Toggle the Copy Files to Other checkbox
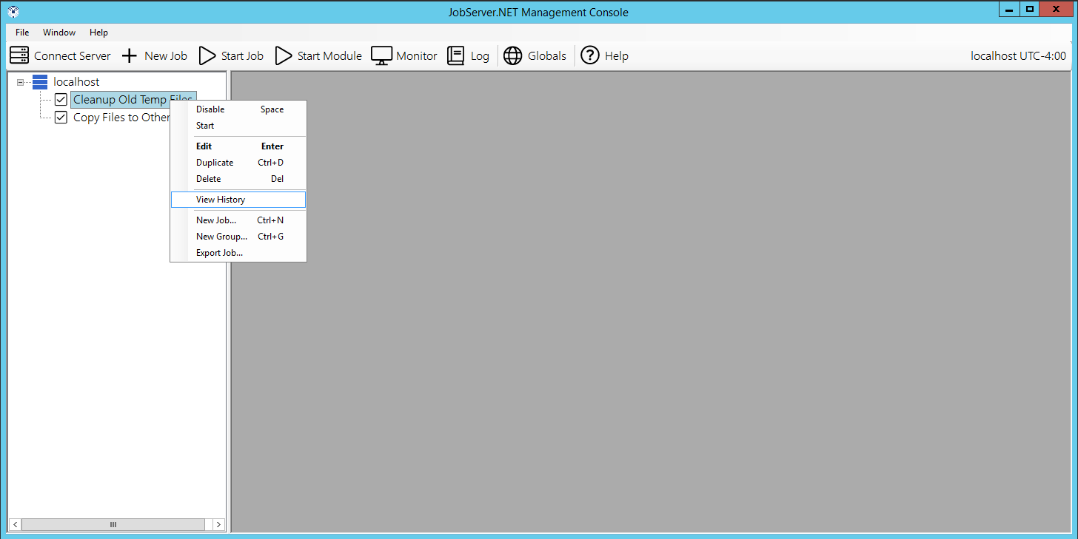Screen dimensions: 1078x539 tap(61, 118)
